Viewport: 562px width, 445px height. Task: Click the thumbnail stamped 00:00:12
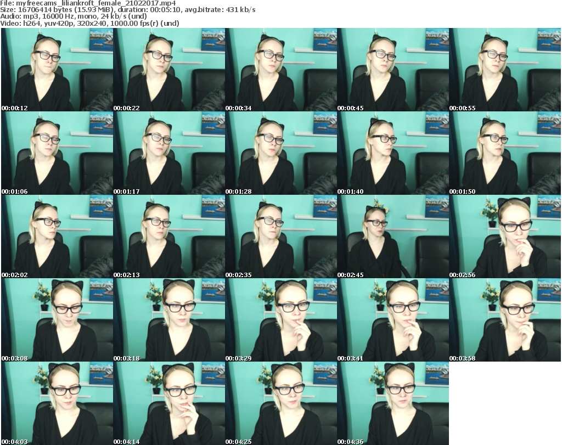[57, 70]
